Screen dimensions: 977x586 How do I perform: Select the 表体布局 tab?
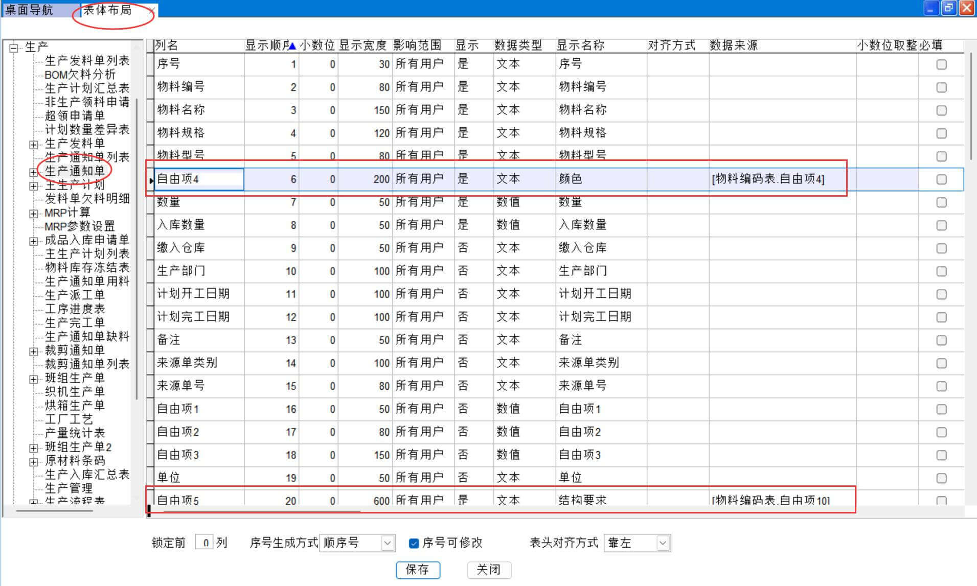(107, 10)
